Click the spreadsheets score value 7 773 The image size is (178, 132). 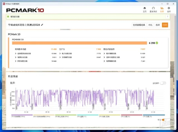99,53
